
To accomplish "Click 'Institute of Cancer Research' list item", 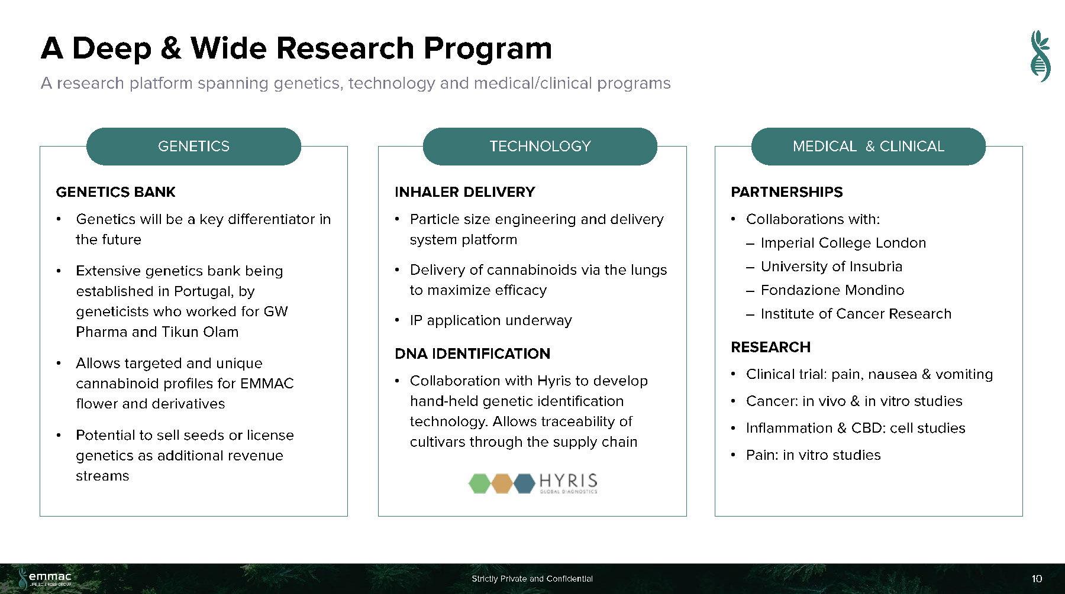I will click(856, 314).
